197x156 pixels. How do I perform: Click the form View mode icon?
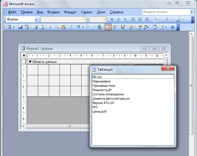(9, 27)
